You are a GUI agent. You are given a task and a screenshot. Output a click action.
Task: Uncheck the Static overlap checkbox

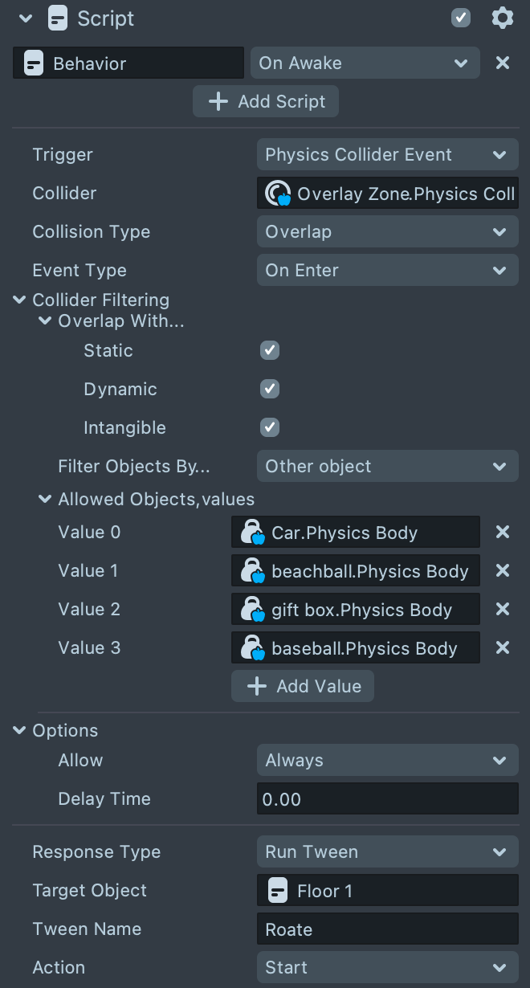pos(270,350)
